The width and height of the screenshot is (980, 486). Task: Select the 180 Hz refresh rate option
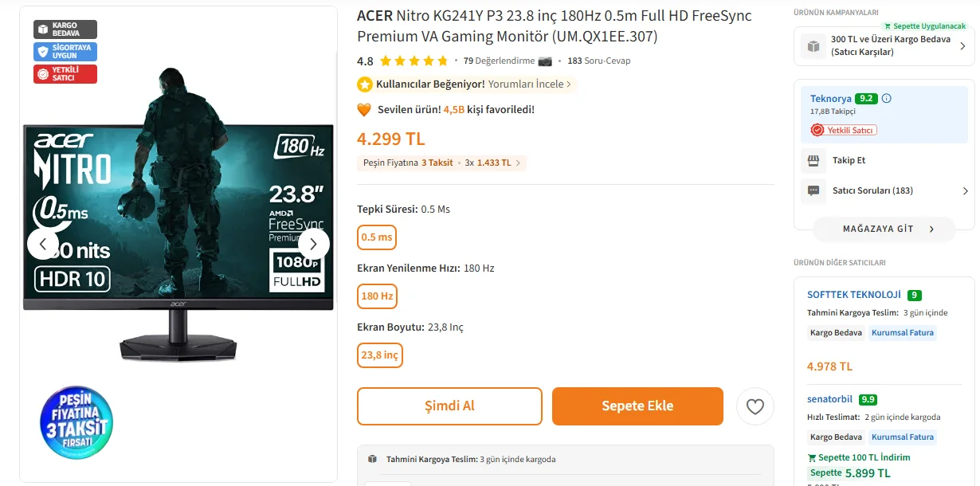coord(377,296)
